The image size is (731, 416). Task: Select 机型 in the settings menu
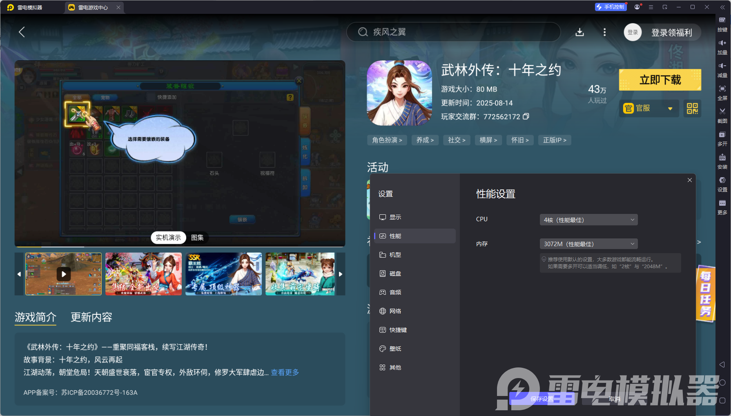[415, 255]
